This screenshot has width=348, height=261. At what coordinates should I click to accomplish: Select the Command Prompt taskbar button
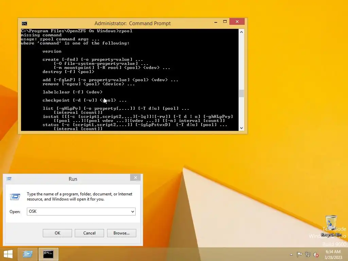pyautogui.click(x=48, y=254)
